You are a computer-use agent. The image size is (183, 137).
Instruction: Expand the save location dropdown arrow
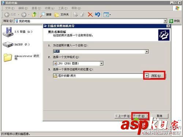tap(147, 76)
